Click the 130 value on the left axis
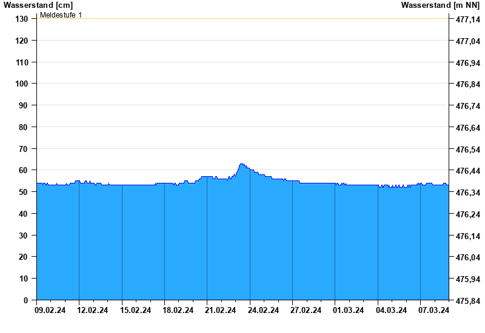Screen dimensions: 485x333 pos(22,19)
